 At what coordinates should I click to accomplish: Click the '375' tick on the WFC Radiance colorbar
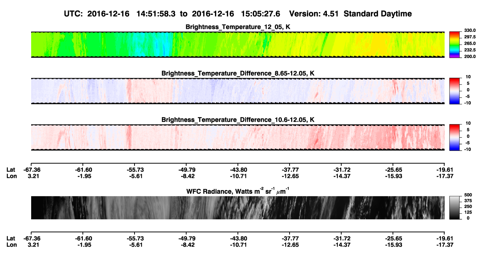[467, 201]
